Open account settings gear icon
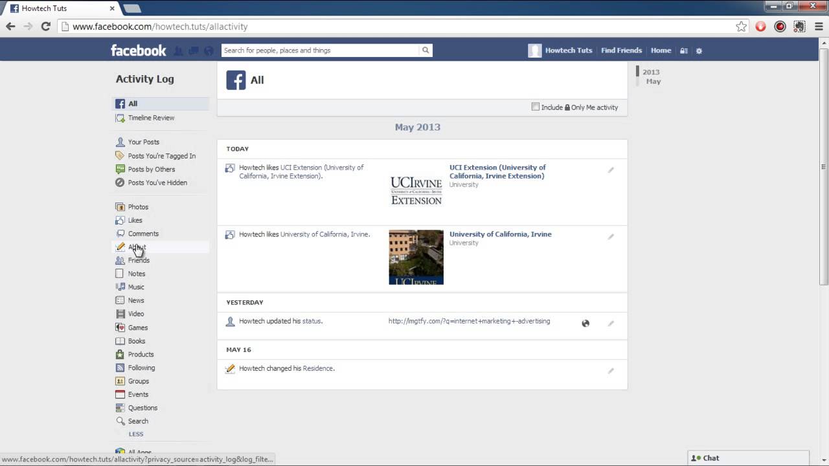 coord(699,50)
